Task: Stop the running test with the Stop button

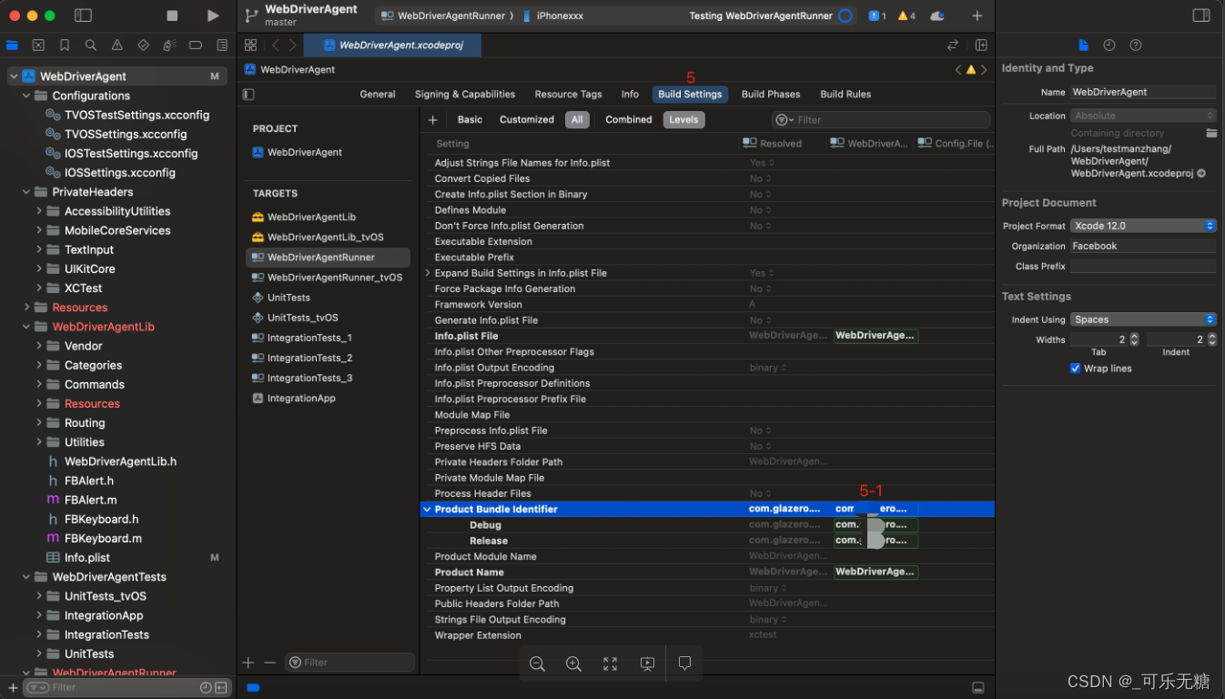Action: [173, 15]
